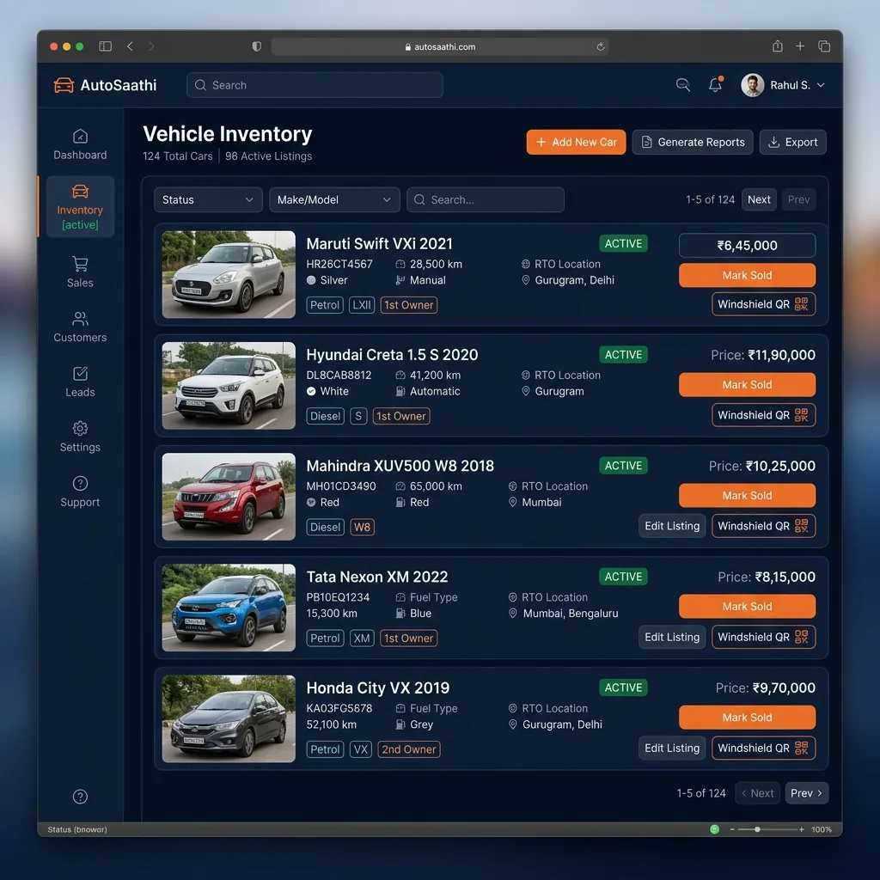Mark Mahindra XUV500 as sold
880x880 pixels.
pyautogui.click(x=747, y=496)
